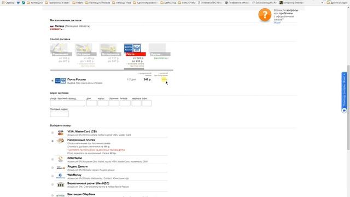Choose Наложенный платеж radio button
Screen dimensions: 350x197
(52, 141)
